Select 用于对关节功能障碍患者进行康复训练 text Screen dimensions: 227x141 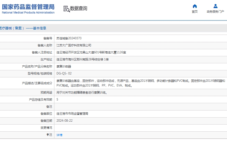tap(82, 93)
